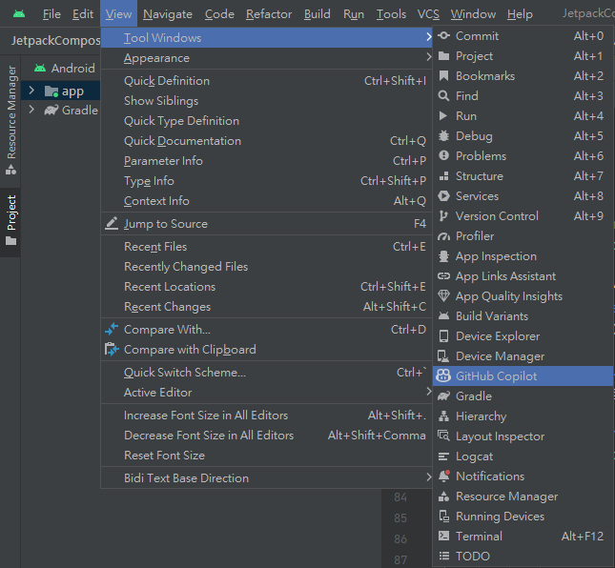Image resolution: width=615 pixels, height=568 pixels.
Task: Click the Device Explorer phone icon
Action: click(x=443, y=335)
